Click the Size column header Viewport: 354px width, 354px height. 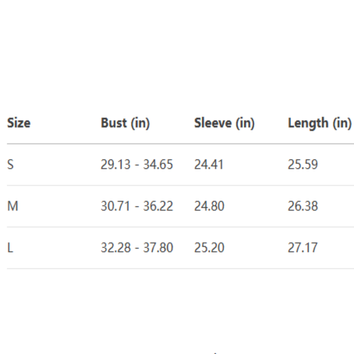pos(19,123)
